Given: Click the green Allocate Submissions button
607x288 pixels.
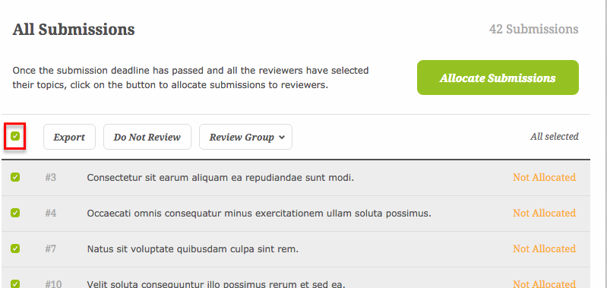Looking at the screenshot, I should pyautogui.click(x=498, y=78).
